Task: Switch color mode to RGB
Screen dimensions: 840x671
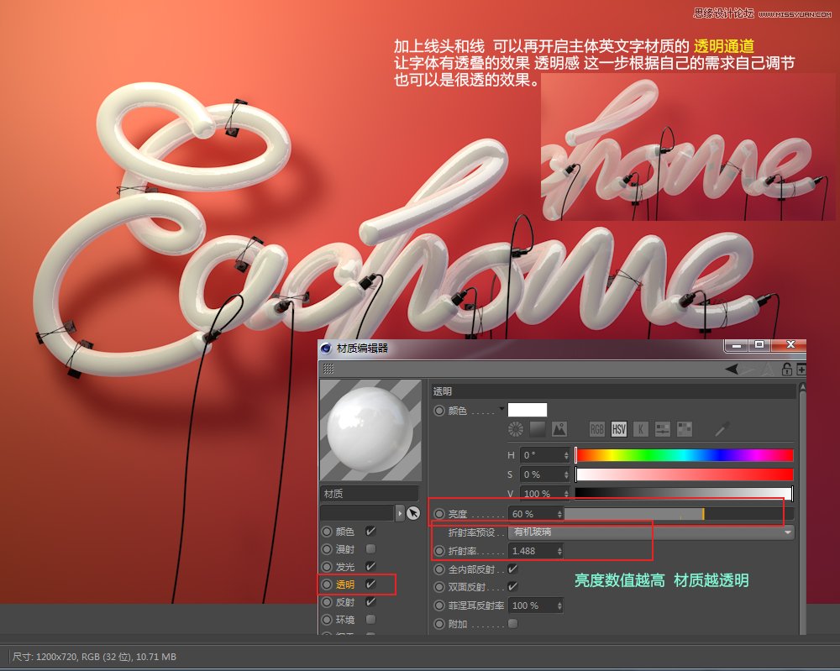Action: click(597, 429)
